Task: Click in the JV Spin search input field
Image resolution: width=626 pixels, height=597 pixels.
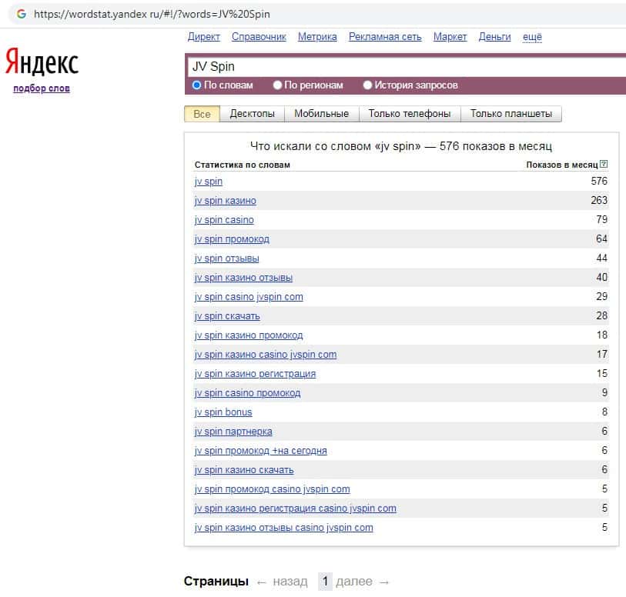Action: coord(400,67)
